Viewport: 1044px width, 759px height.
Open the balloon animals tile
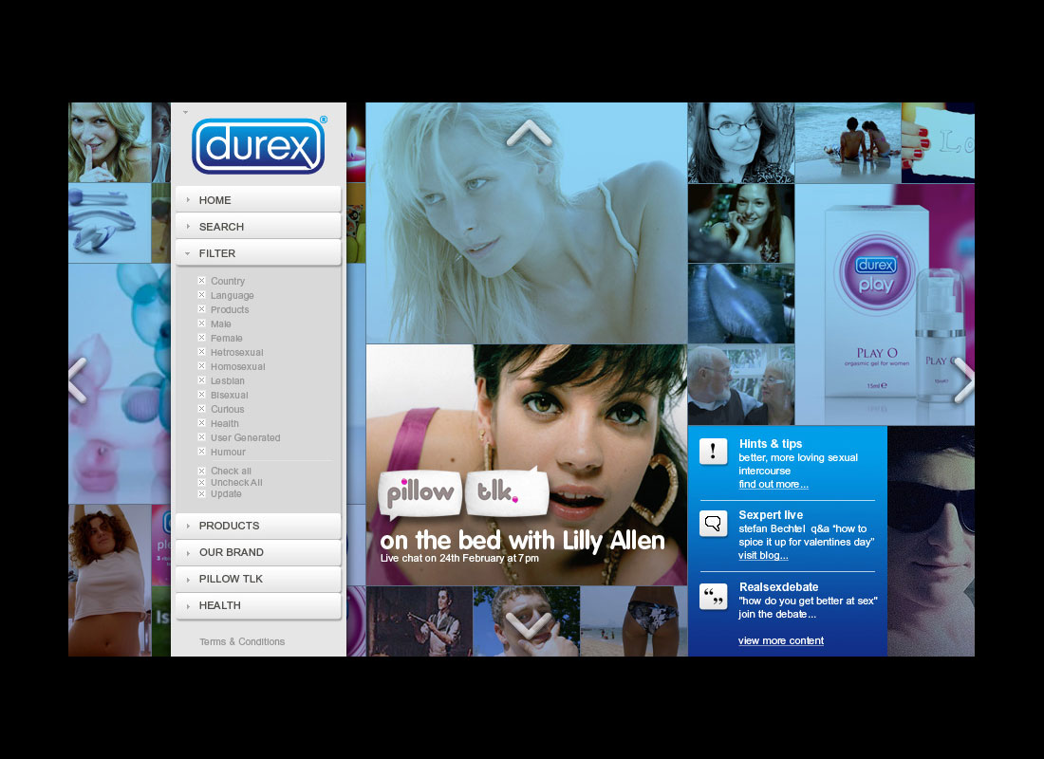point(120,383)
